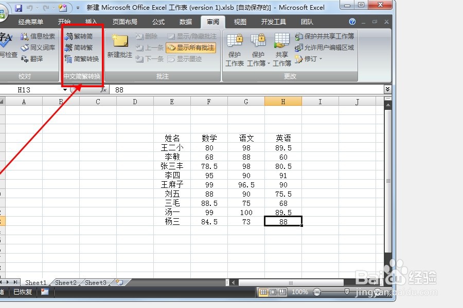The image size is (463, 308).
Task: Click 信息检索 research button
Action: point(38,36)
